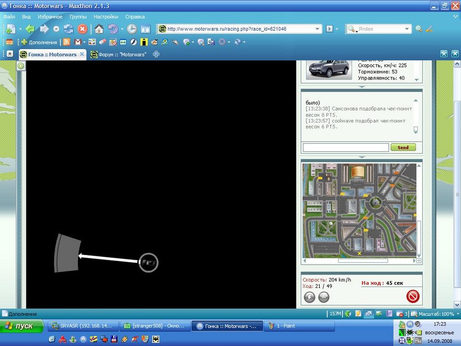Image resolution: width=461 pixels, height=346 pixels.
Task: Click the minimap horizontal scrollbar
Action: (363, 261)
